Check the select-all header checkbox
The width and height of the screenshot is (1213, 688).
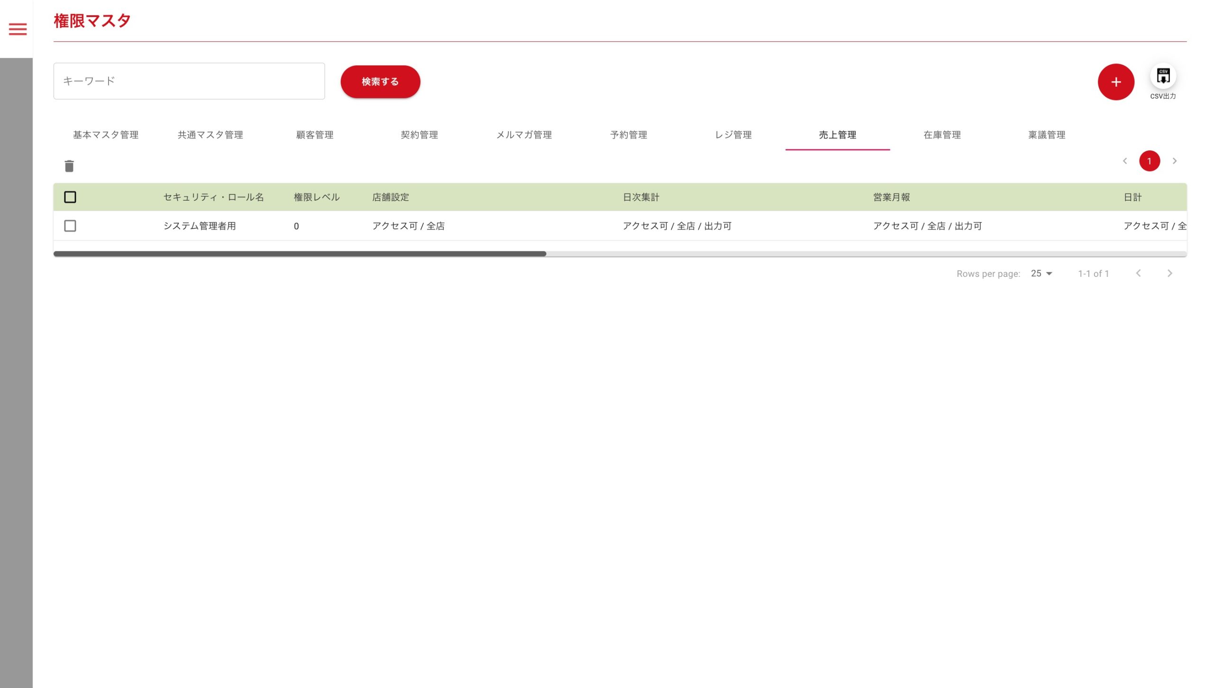(x=70, y=197)
